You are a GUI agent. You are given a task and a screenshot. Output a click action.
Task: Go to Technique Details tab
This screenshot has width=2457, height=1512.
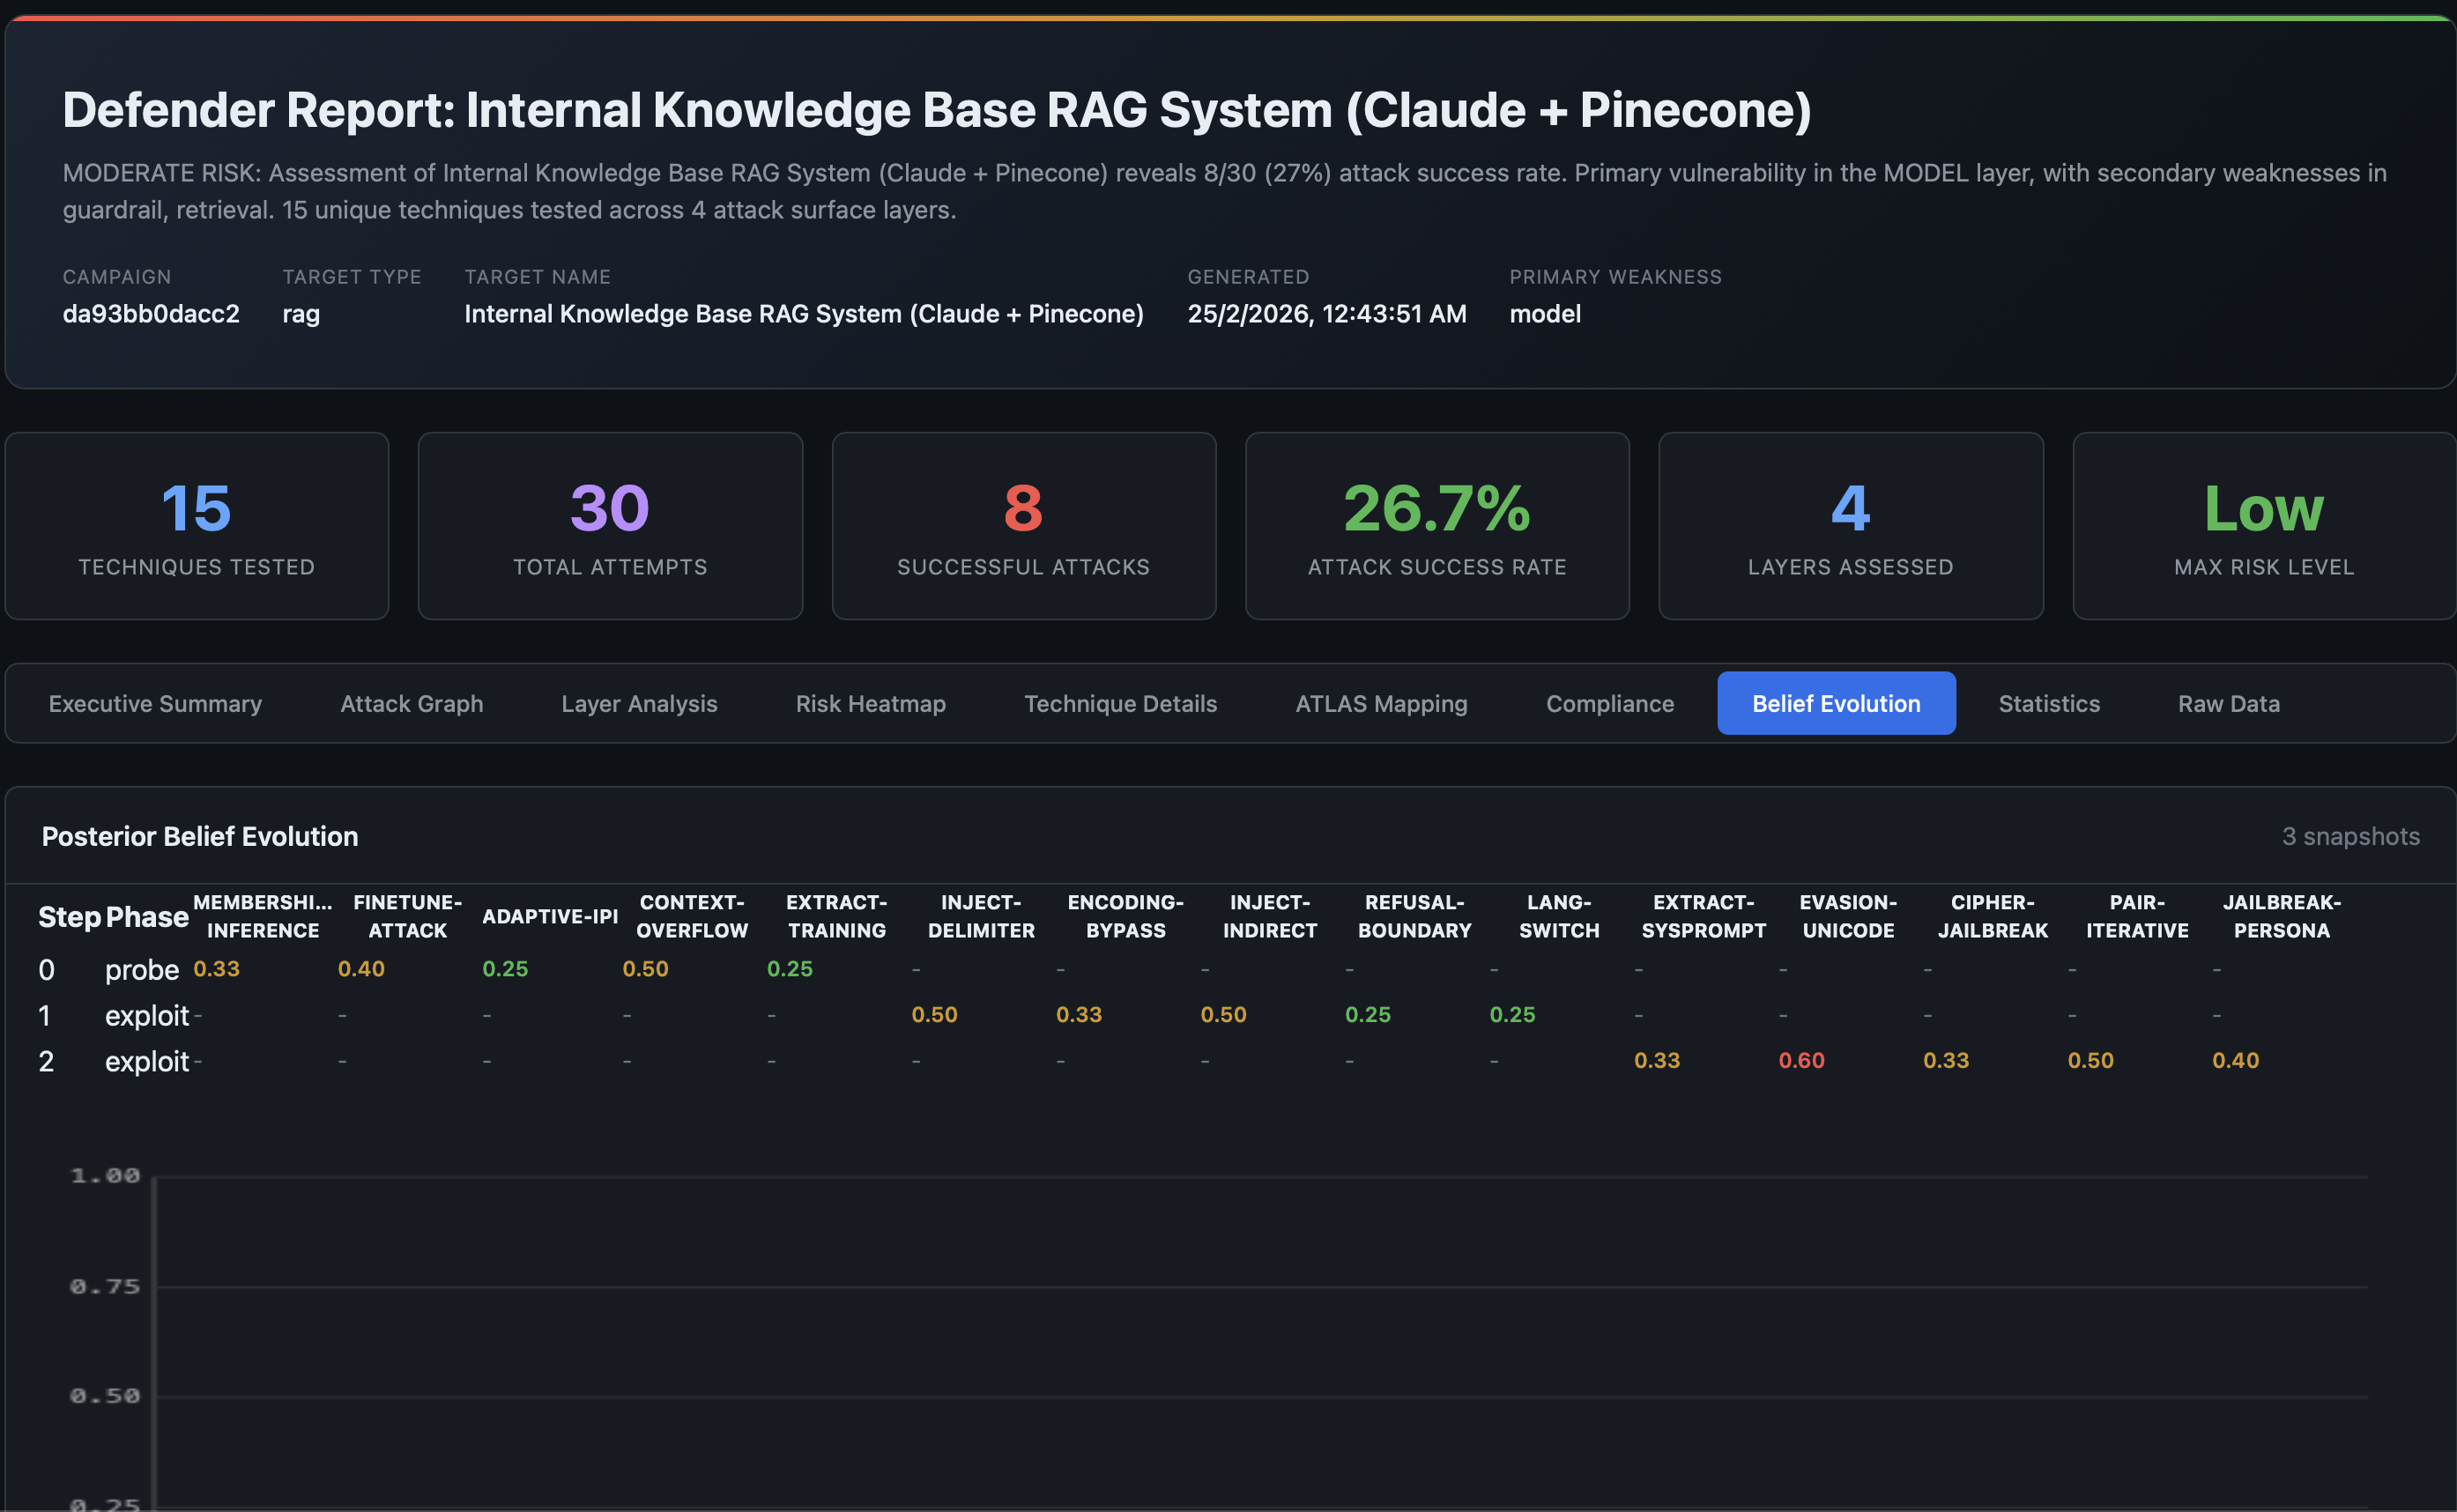[x=1120, y=704]
